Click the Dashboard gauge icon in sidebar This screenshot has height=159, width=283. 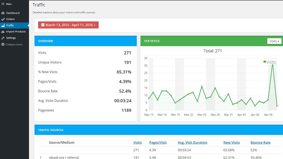(x=3, y=13)
